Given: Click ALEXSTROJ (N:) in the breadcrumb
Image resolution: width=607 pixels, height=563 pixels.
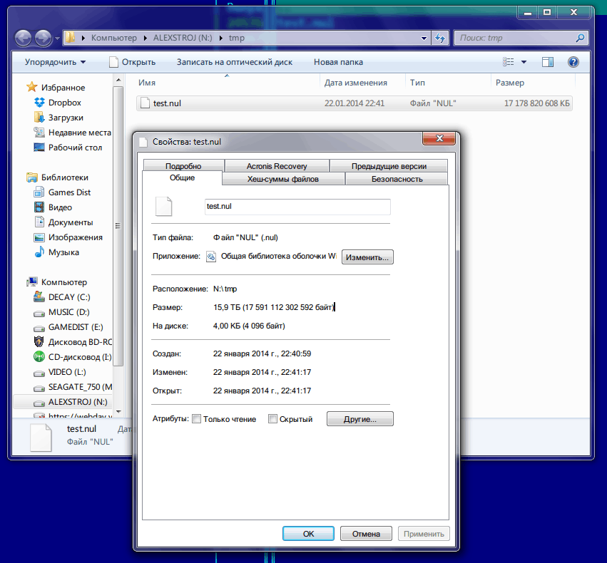Looking at the screenshot, I should [183, 38].
